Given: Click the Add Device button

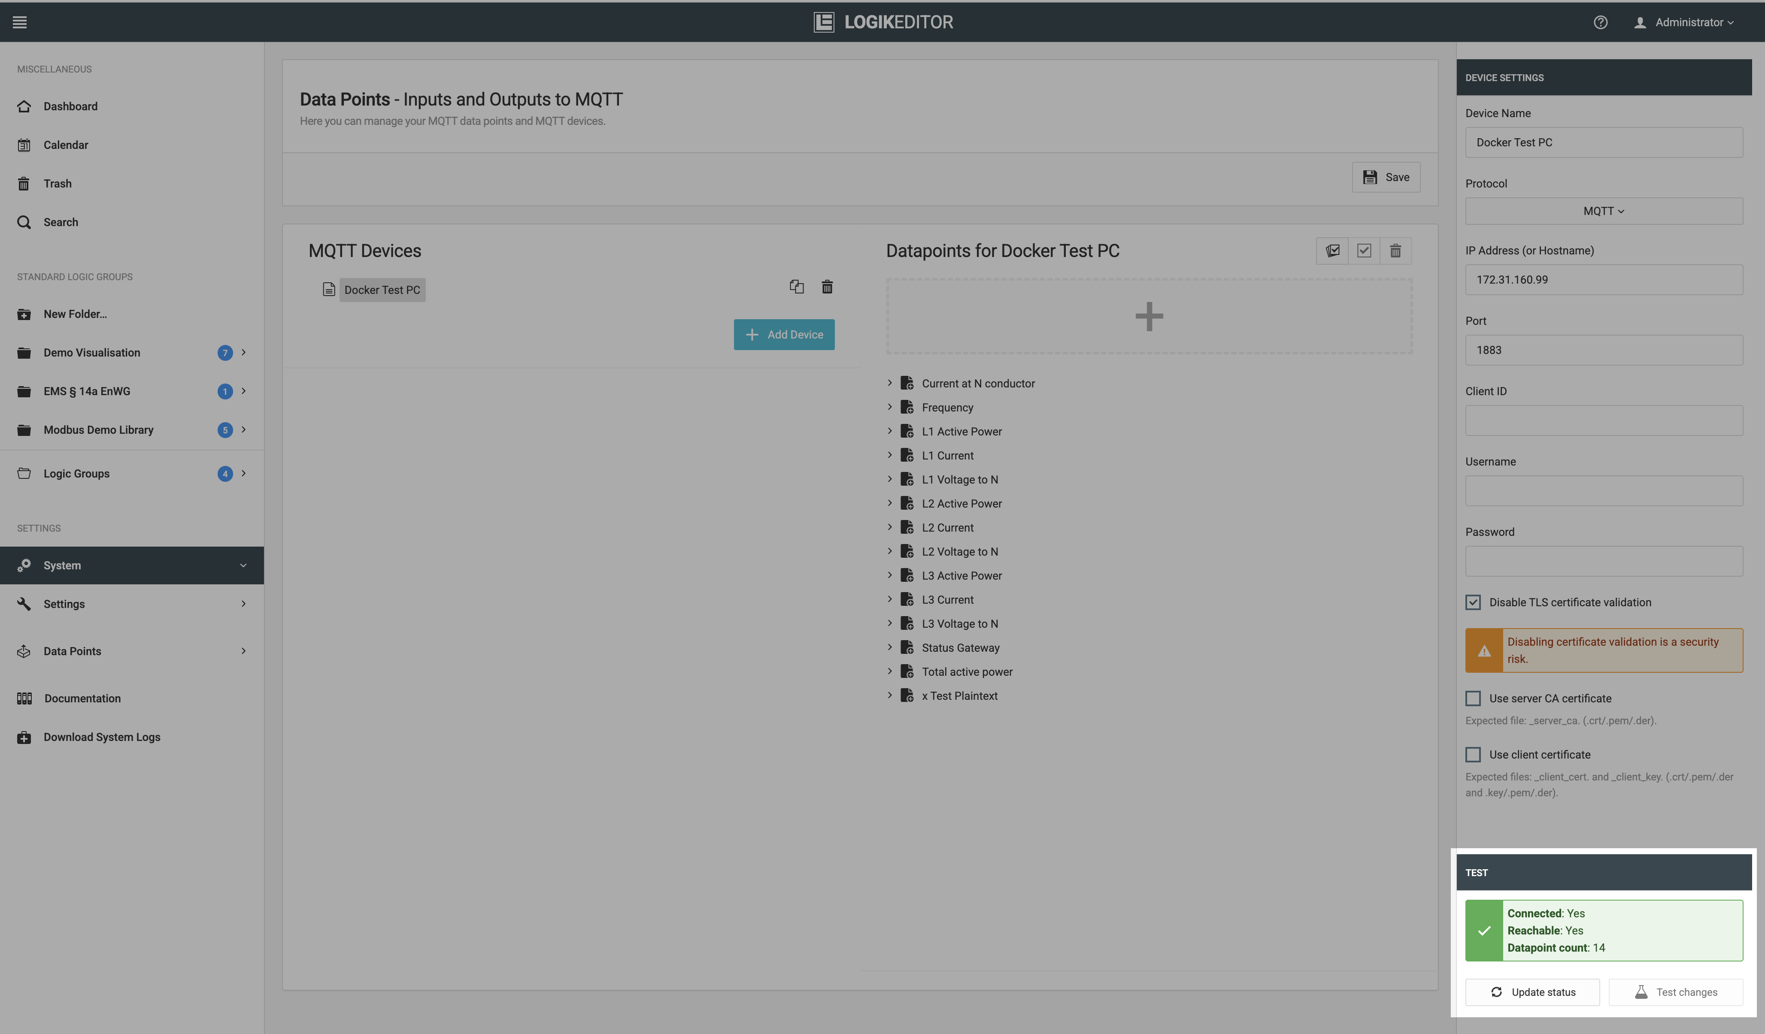Looking at the screenshot, I should point(784,335).
